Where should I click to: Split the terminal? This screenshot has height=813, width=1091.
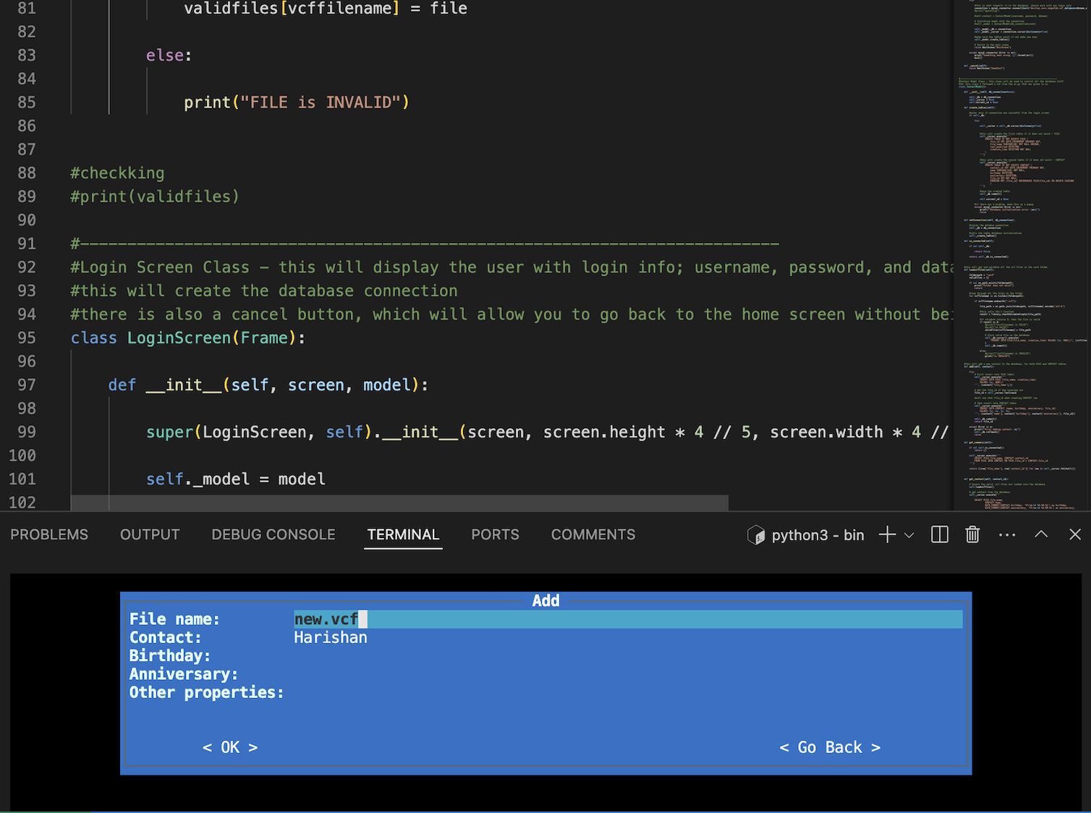point(939,535)
